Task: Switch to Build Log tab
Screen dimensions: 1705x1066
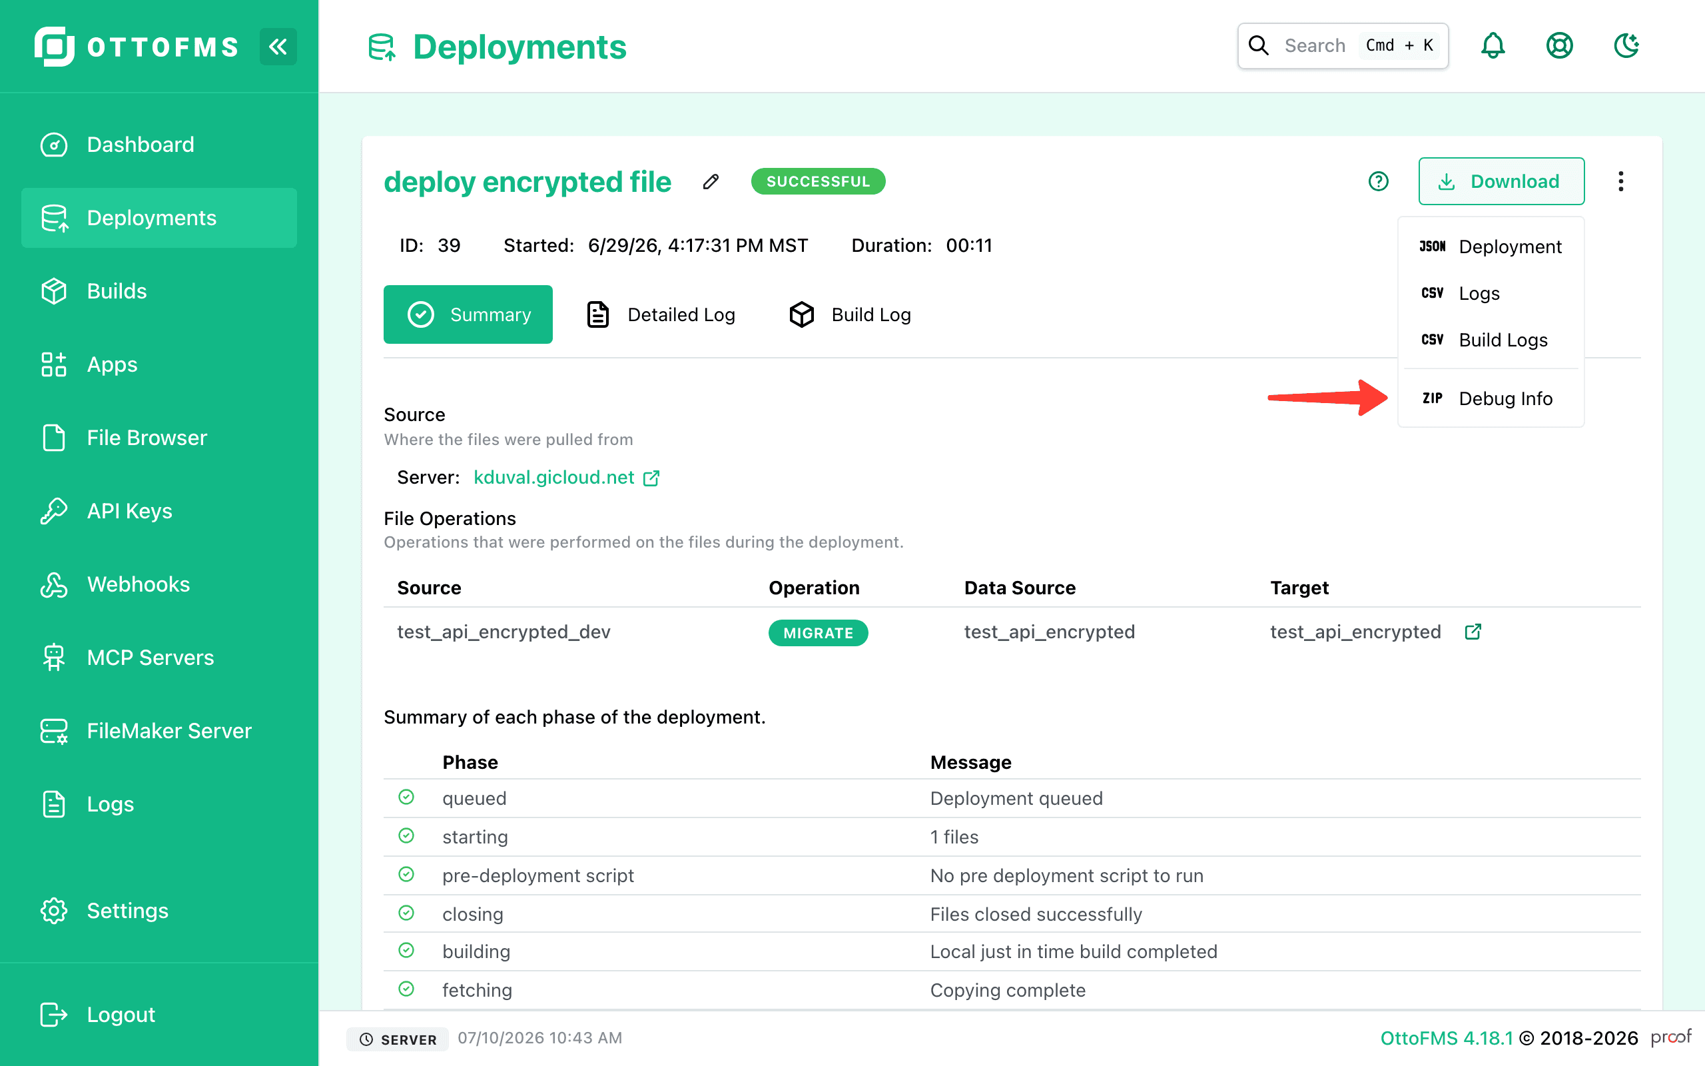Action: pyautogui.click(x=851, y=314)
